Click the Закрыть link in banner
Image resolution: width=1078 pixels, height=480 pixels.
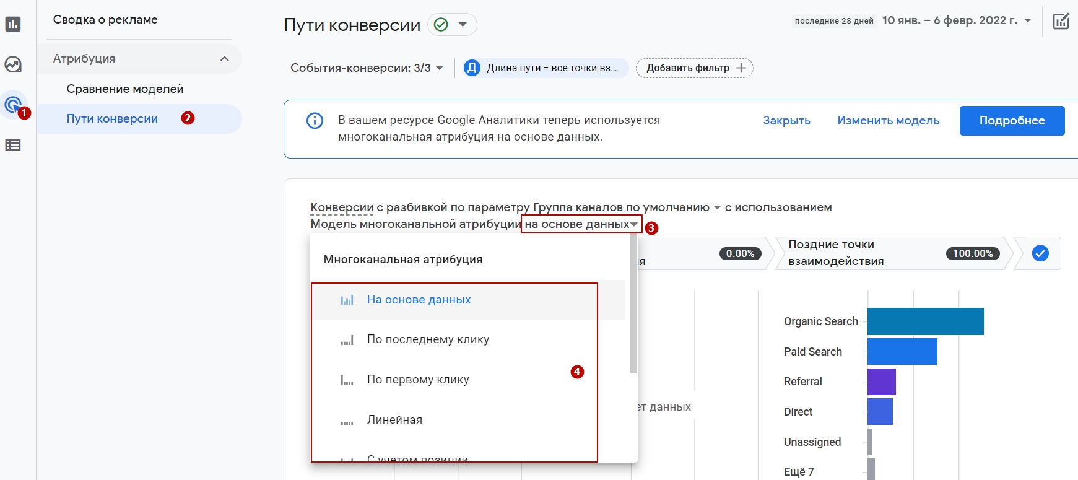coord(786,121)
